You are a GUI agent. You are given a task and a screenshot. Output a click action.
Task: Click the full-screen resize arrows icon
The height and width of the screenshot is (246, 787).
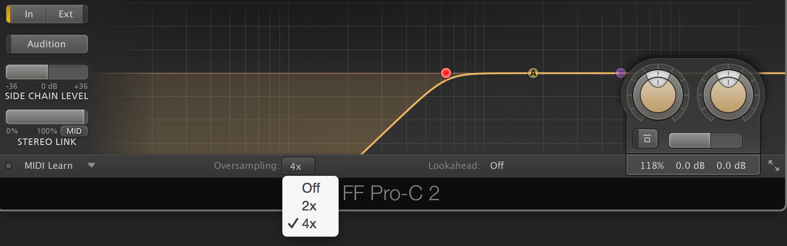pos(773,166)
